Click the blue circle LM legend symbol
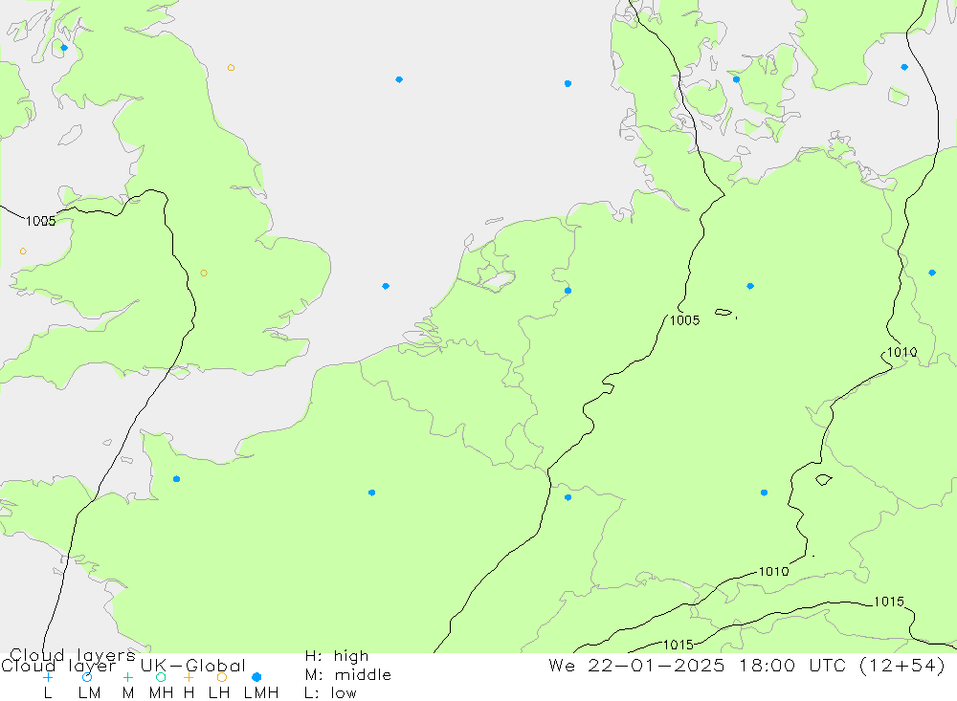957x701 pixels. [x=87, y=677]
